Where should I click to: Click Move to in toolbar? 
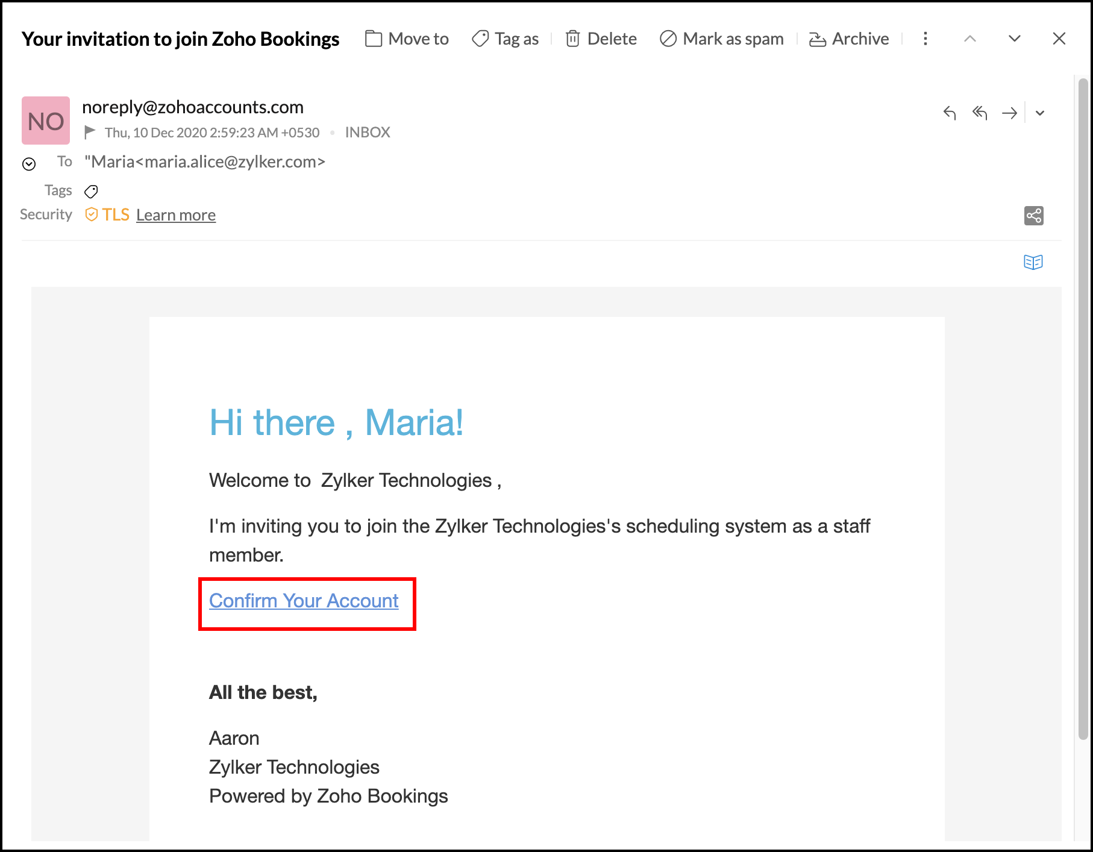click(407, 39)
